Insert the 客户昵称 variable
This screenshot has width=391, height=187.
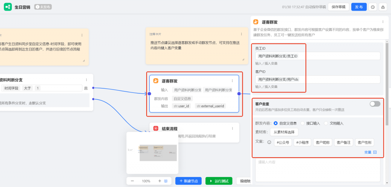pos(323,142)
